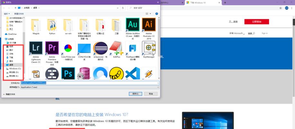Screen dimensions: 295x129
Task: Select the Visual Studio Code shortcut icon
Action: [x=132, y=73]
